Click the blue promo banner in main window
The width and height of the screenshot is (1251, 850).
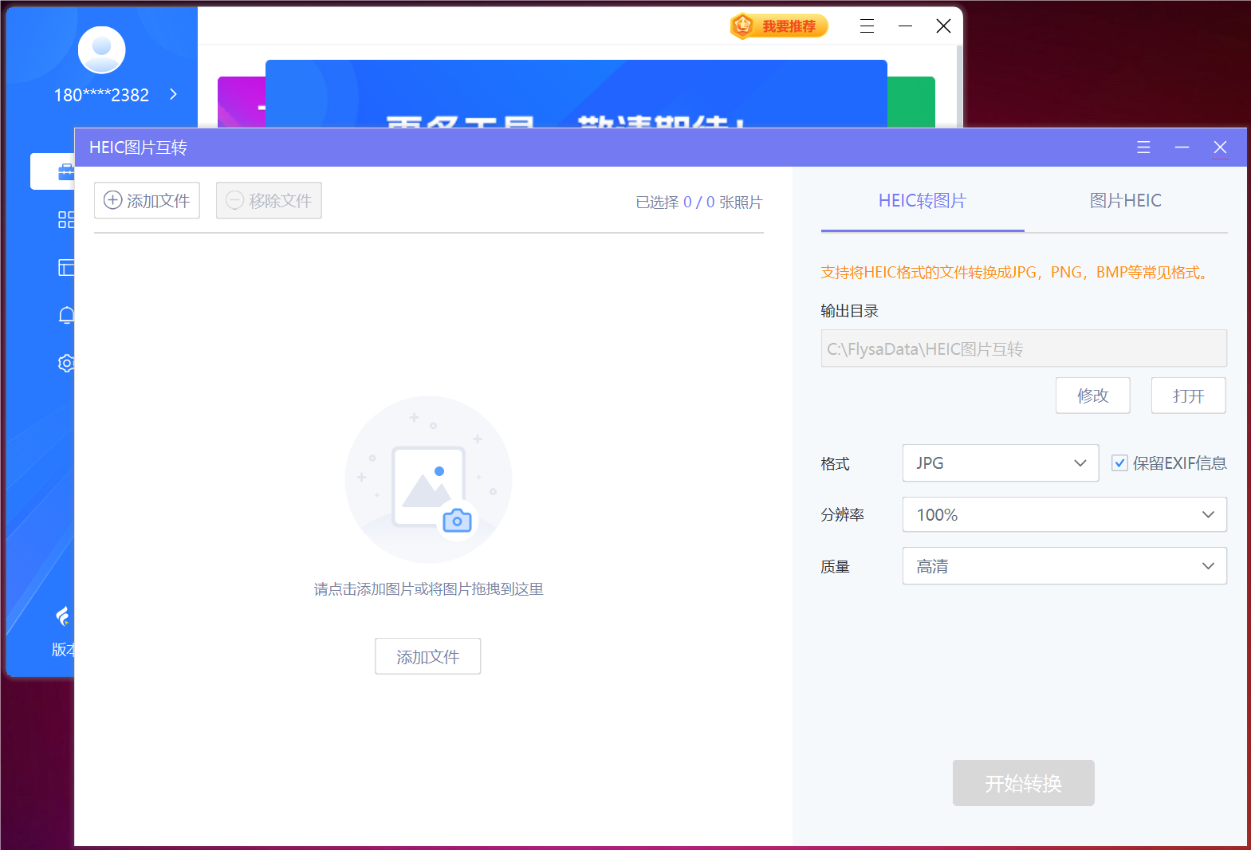(576, 94)
